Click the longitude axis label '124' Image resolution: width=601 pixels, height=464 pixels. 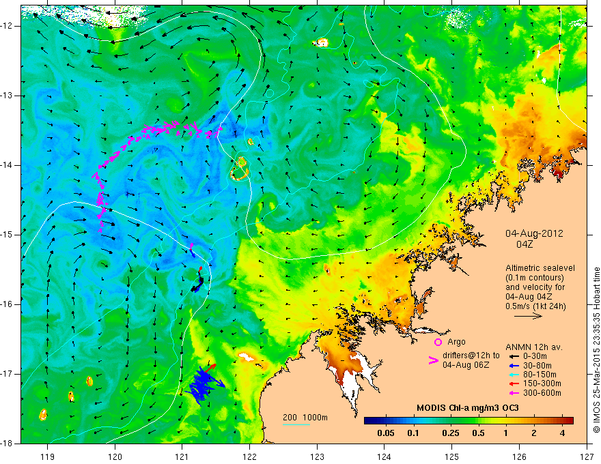pyautogui.click(x=385, y=456)
